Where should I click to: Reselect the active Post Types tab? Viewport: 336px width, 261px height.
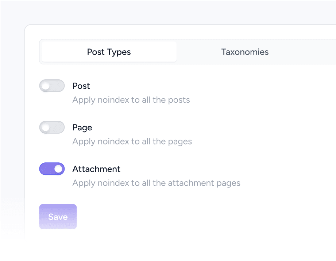[x=108, y=52]
